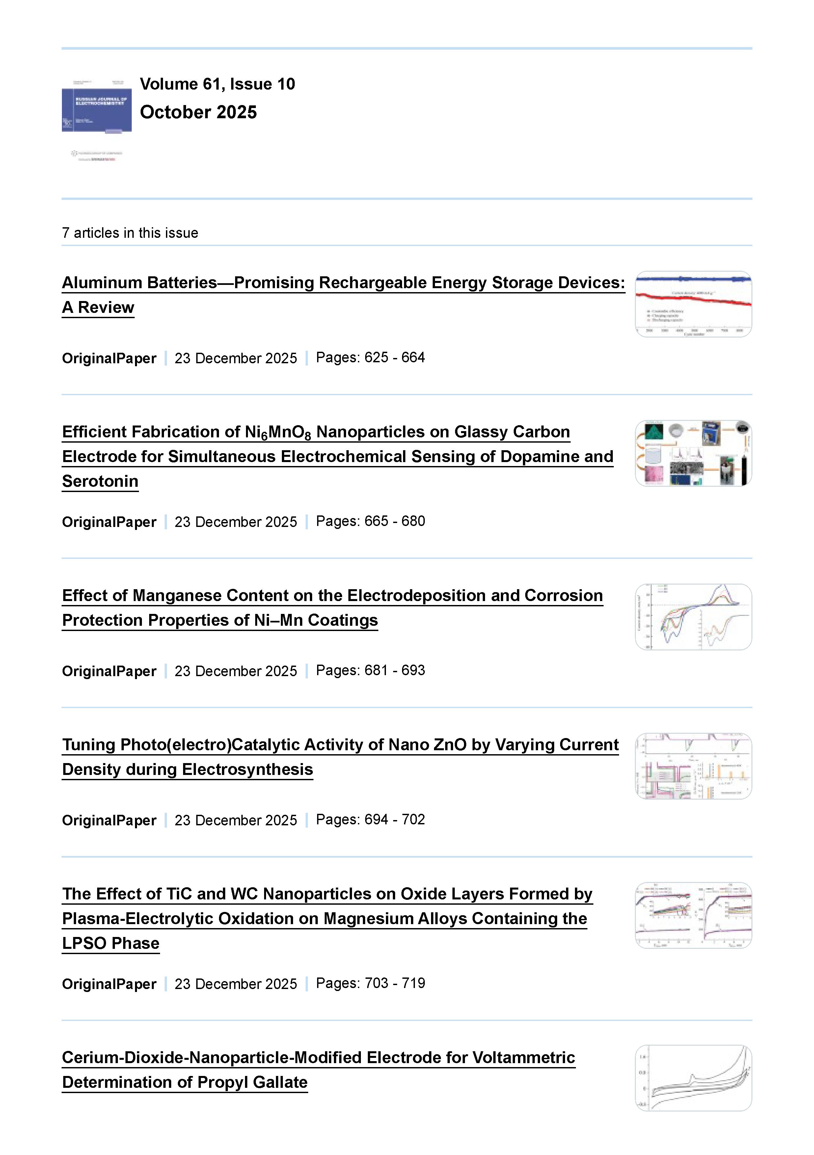Click the Aluminum Batteries cycling graph thumbnail

[693, 304]
